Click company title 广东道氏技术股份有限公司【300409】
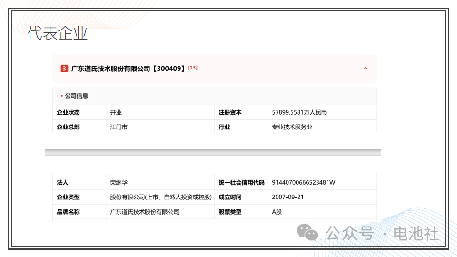The height and width of the screenshot is (257, 457). [x=128, y=69]
